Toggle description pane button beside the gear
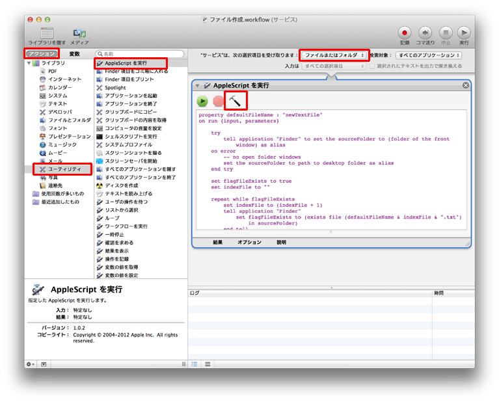The height and width of the screenshot is (402, 499). tap(44, 364)
